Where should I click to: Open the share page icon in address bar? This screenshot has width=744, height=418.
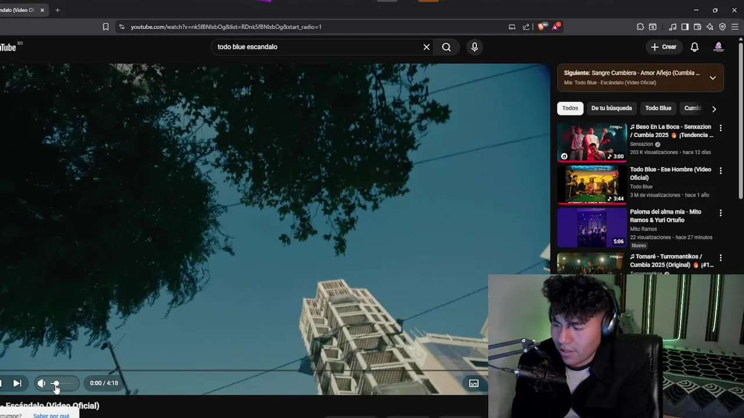tap(526, 27)
